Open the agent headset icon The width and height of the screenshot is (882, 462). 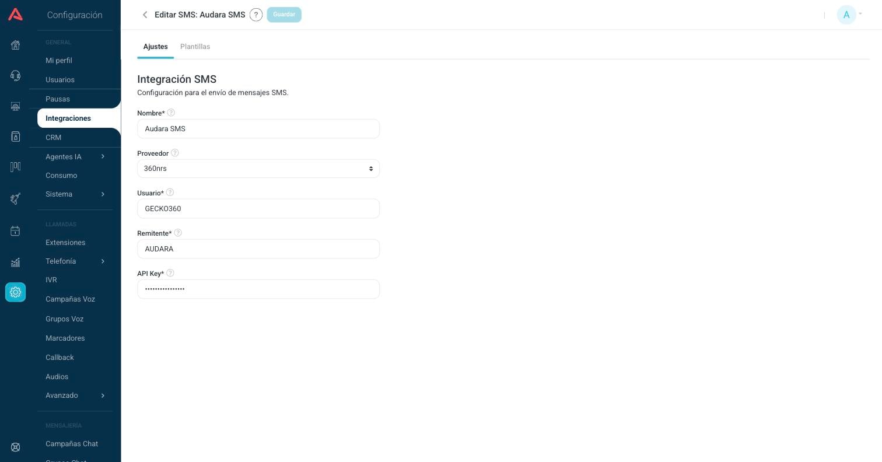point(16,75)
